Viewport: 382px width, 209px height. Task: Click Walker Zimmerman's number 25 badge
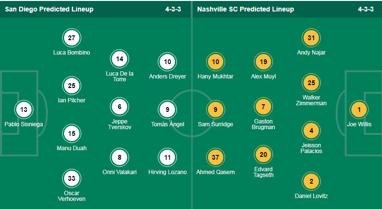pyautogui.click(x=311, y=83)
